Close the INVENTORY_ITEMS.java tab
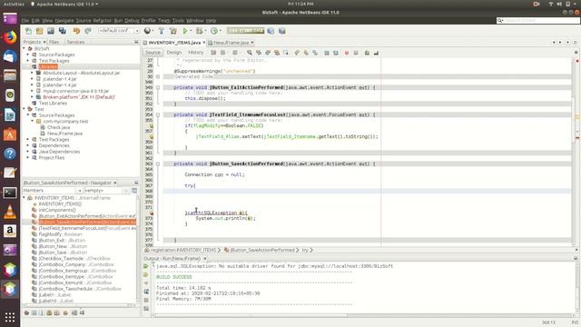Viewport: 581px width, 327px height. click(203, 43)
